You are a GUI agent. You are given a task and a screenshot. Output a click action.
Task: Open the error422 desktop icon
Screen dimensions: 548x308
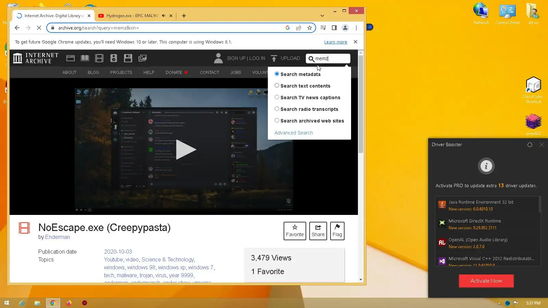point(533,125)
